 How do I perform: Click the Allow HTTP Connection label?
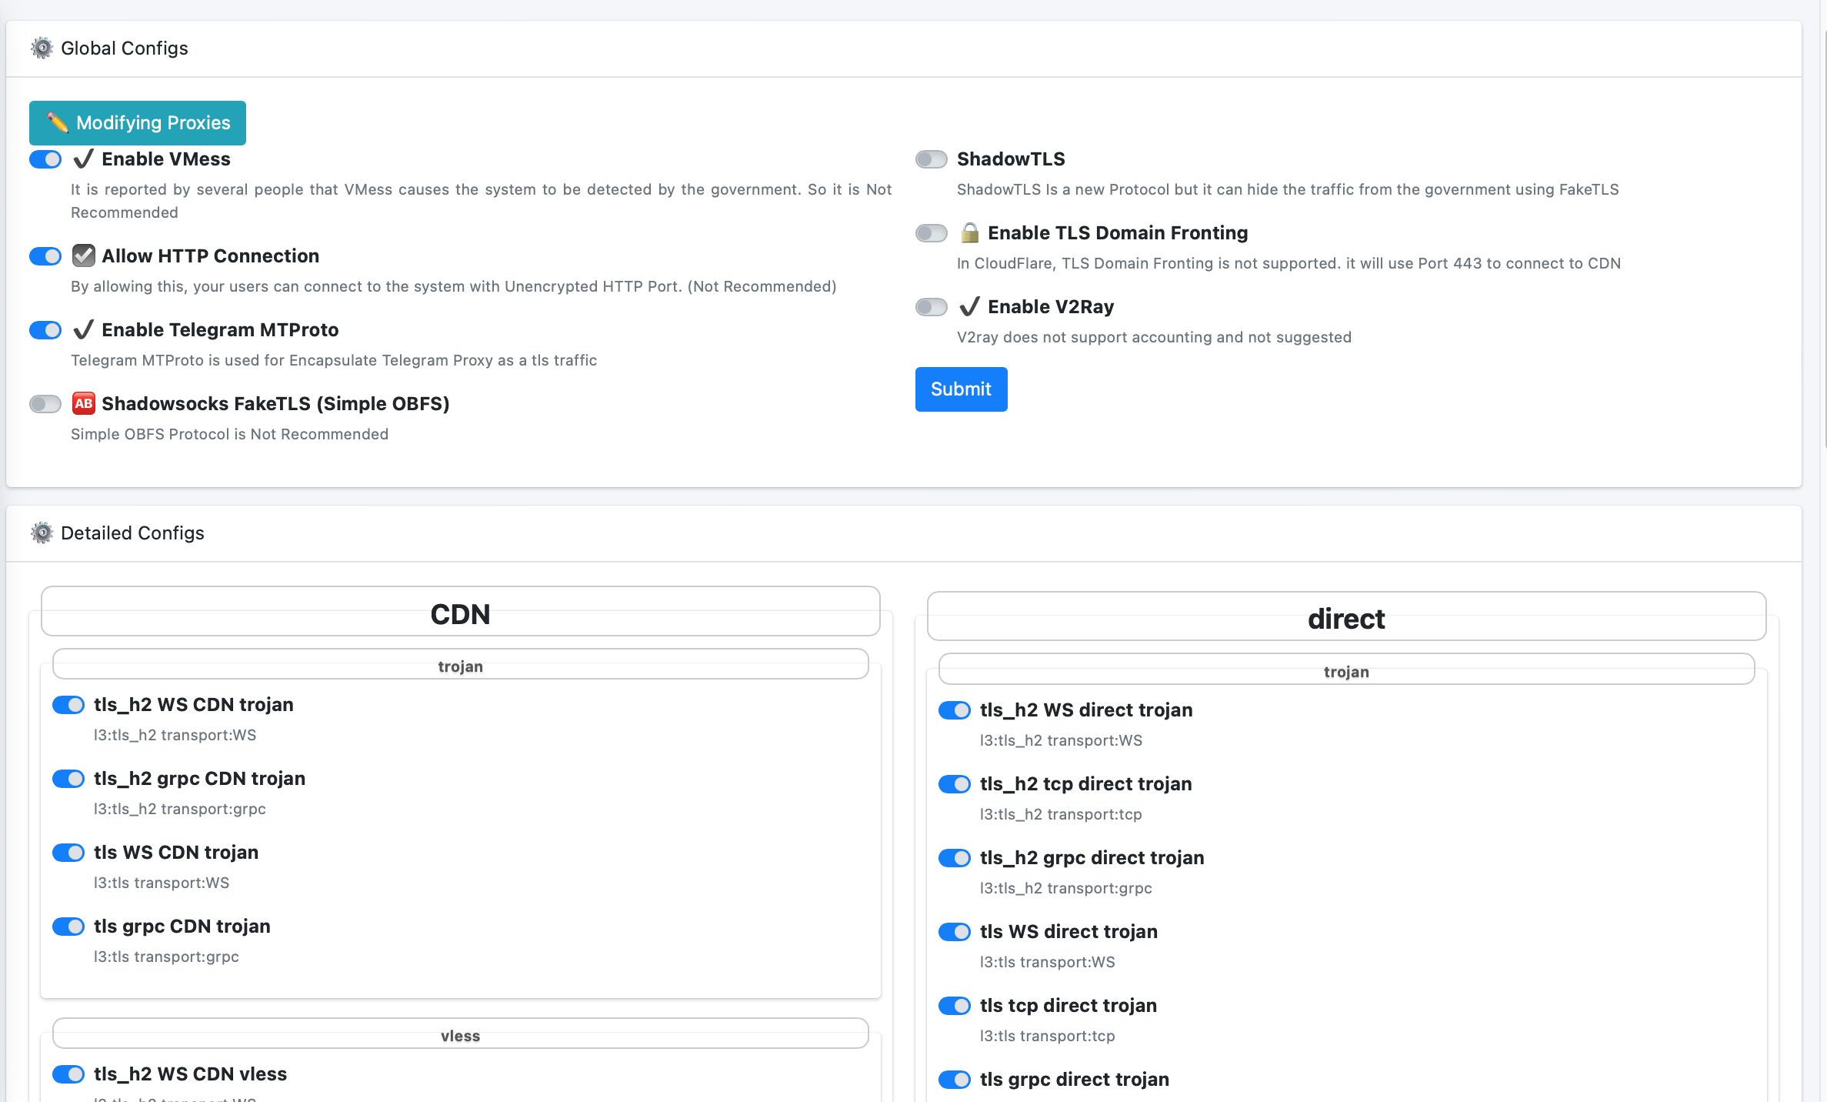pyautogui.click(x=210, y=256)
